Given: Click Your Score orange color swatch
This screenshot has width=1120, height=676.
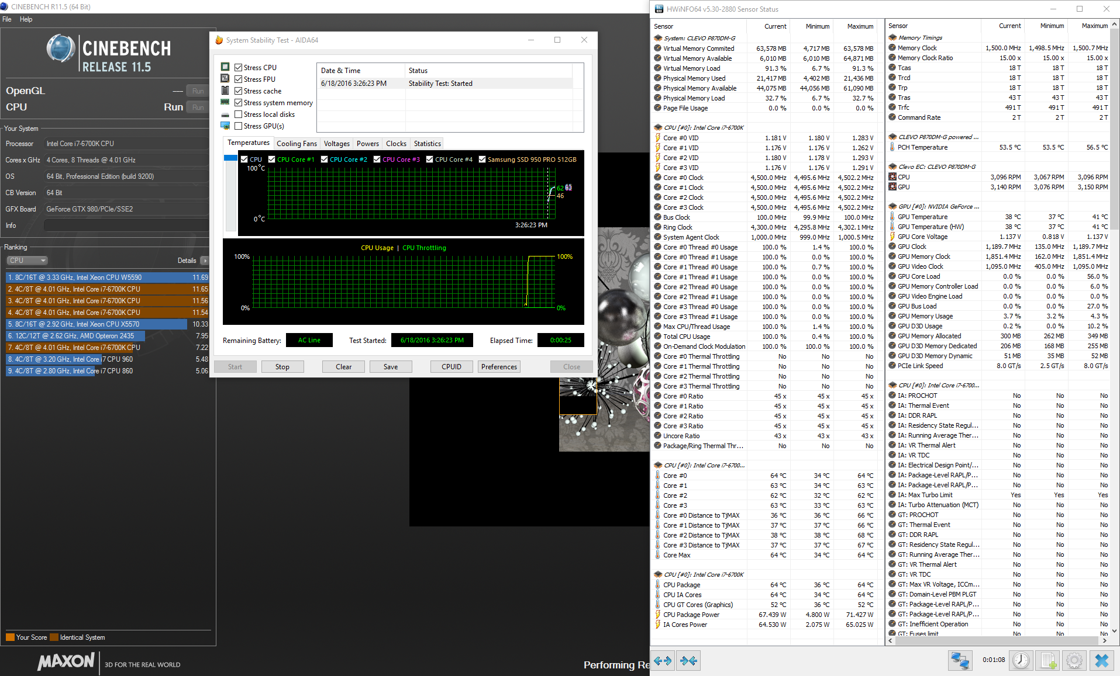Looking at the screenshot, I should click(10, 637).
